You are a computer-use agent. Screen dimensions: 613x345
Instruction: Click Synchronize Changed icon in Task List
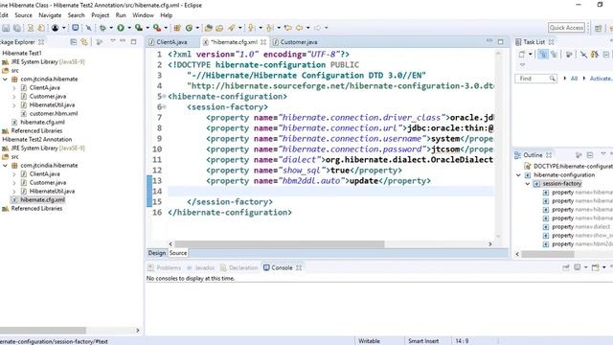(x=595, y=55)
